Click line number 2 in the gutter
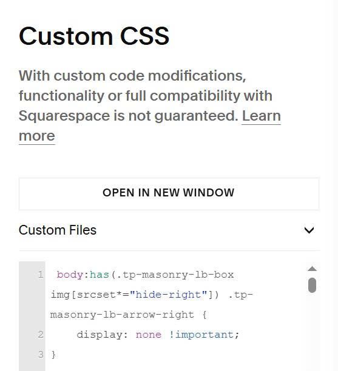Screen dimensions: 338x371 click(41, 335)
